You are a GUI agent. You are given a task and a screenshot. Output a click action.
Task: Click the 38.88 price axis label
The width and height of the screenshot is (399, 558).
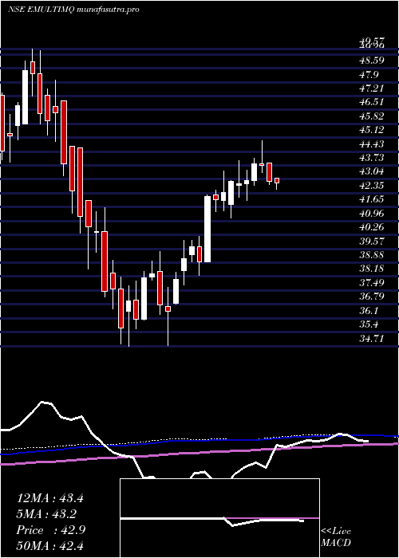click(x=371, y=255)
